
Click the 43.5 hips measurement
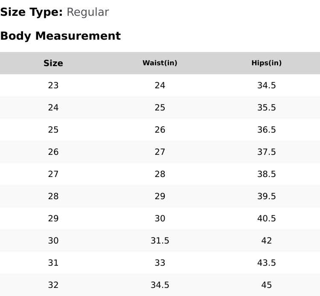click(x=266, y=263)
